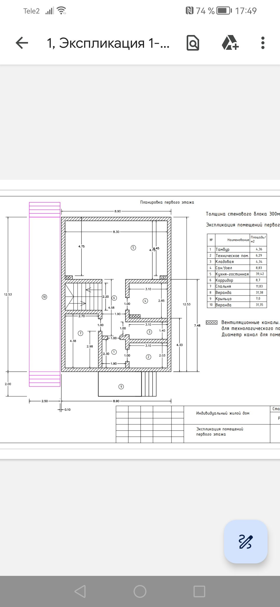Open the find in document search icon

193,43
